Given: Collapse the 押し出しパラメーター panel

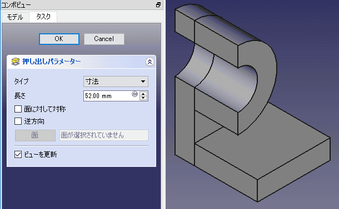Looking at the screenshot, I should point(149,62).
